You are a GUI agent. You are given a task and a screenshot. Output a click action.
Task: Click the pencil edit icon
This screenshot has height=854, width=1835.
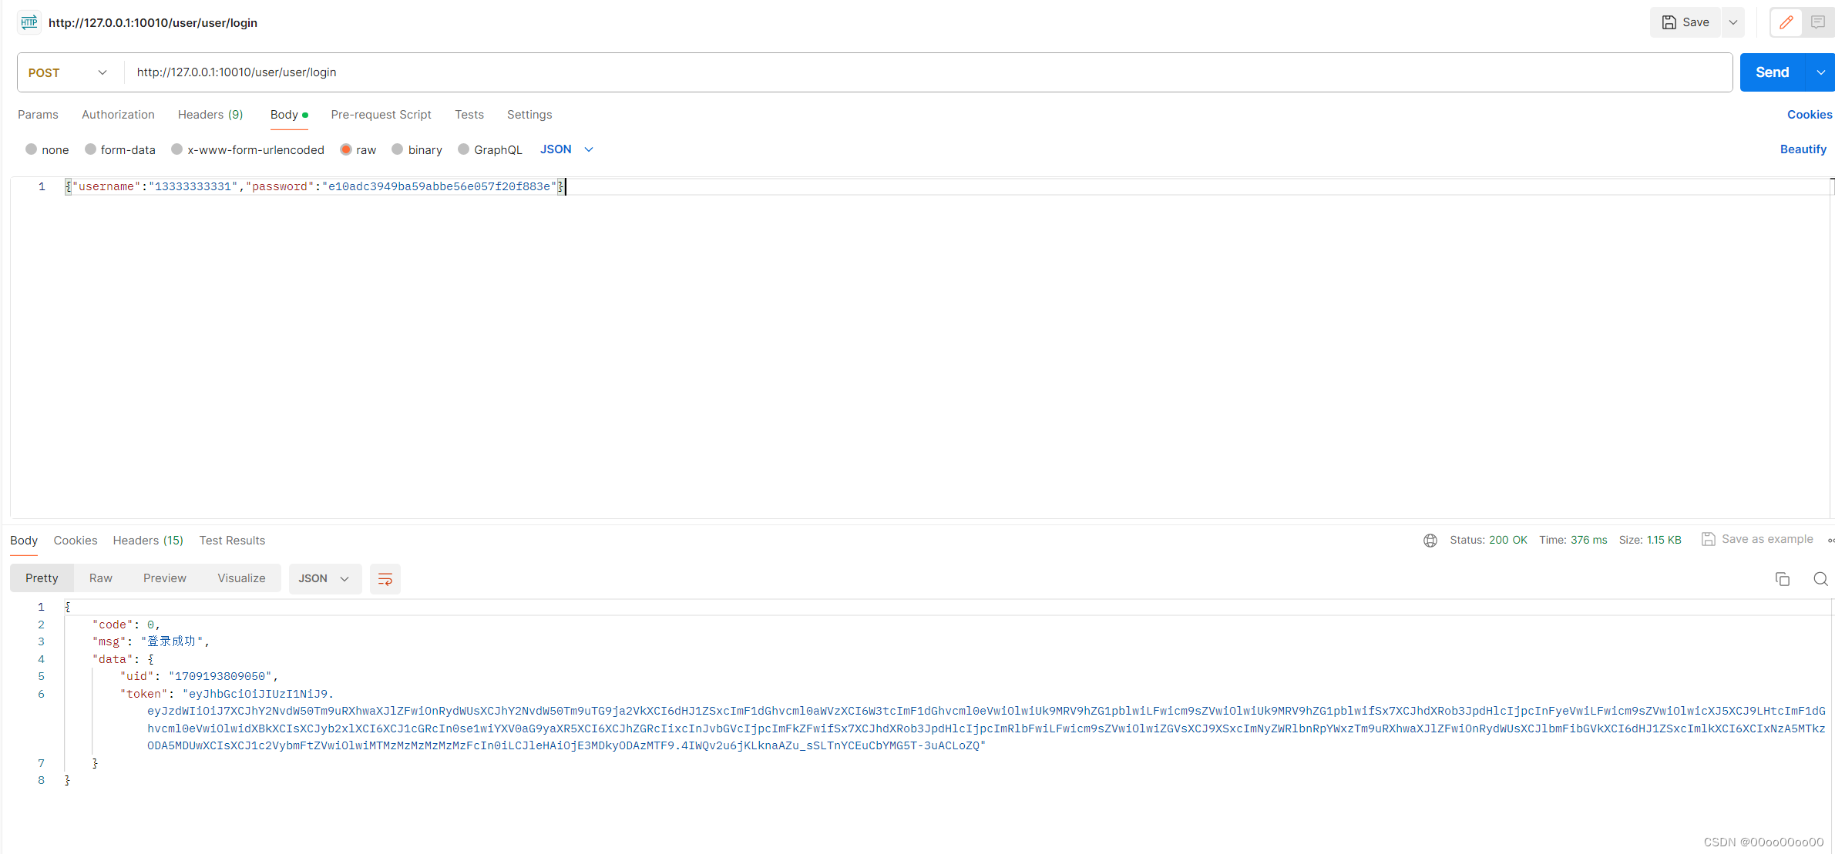[x=1786, y=22]
